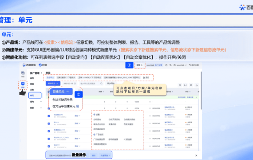Choose 在对话中创建单元 from the menu
Viewport: 253px width, 160px height.
click(x=66, y=106)
